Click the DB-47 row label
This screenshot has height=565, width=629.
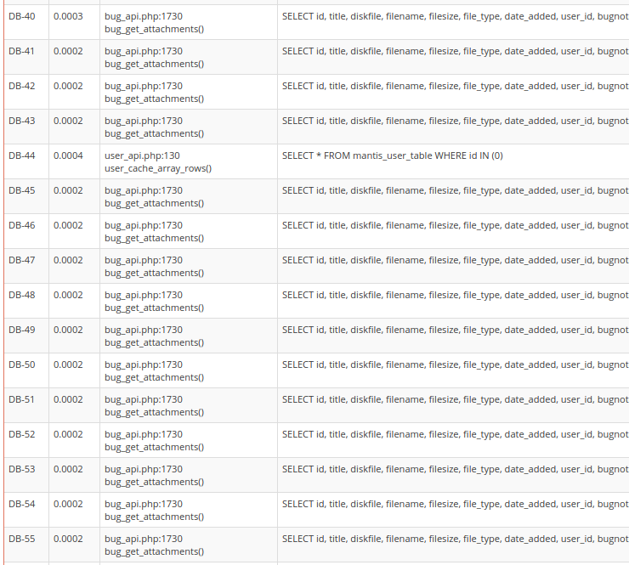coord(22,260)
